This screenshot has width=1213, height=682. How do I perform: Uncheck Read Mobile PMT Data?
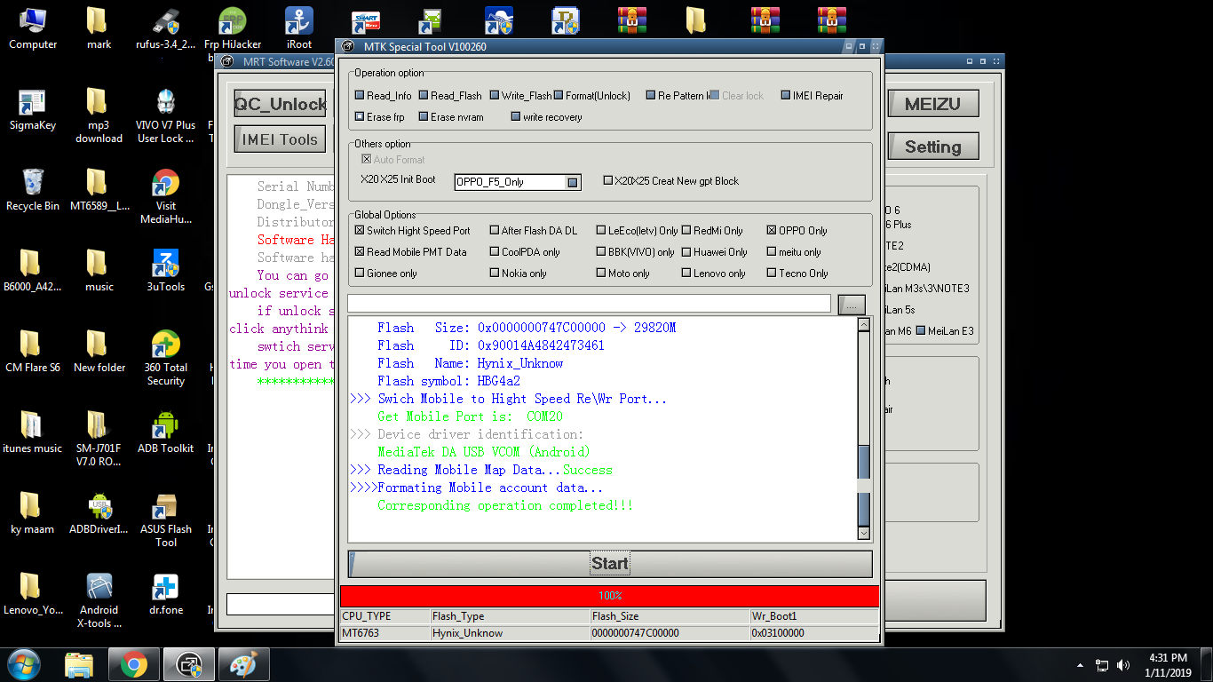pos(360,252)
